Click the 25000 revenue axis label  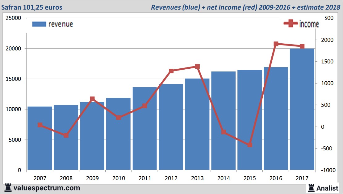point(13,18)
